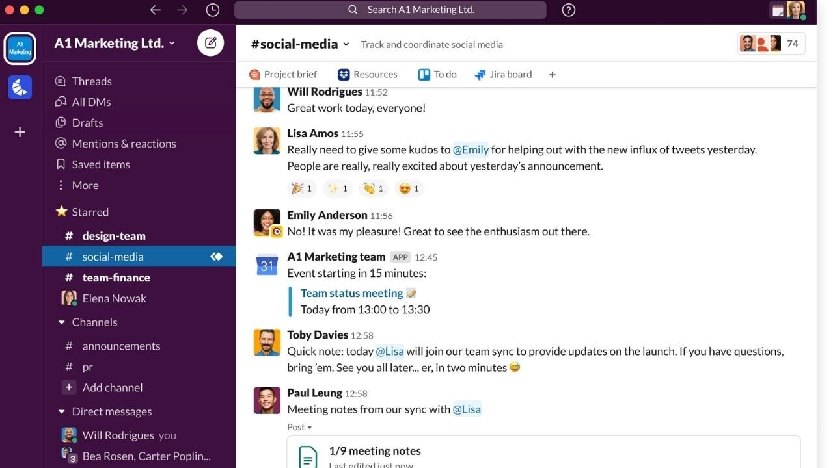
Task: Toggle the clapping hands reaction
Action: (374, 188)
